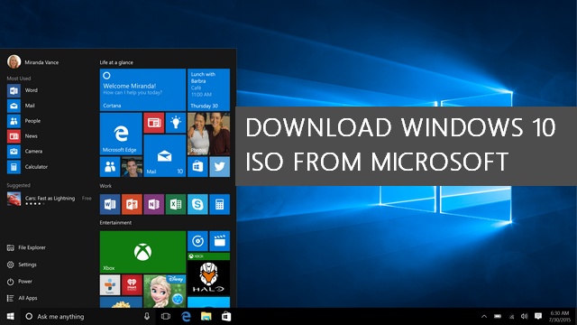Viewport: 577px width, 325px height.
Task: Open People from the Most Used list
Action: click(24, 121)
